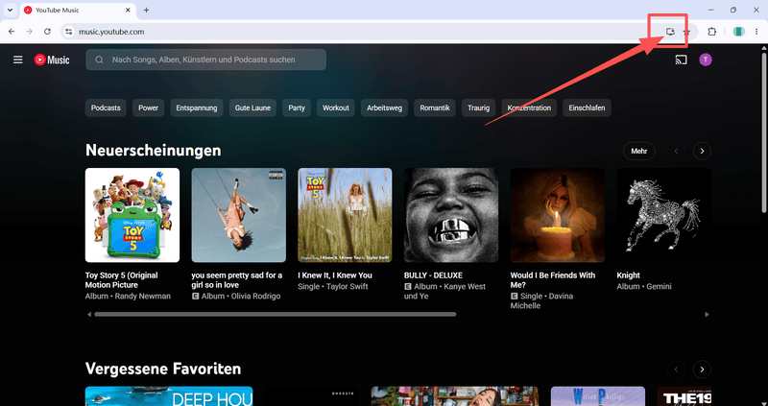
Task: Show next Vergessene Favoriten items arrow
Action: point(702,369)
